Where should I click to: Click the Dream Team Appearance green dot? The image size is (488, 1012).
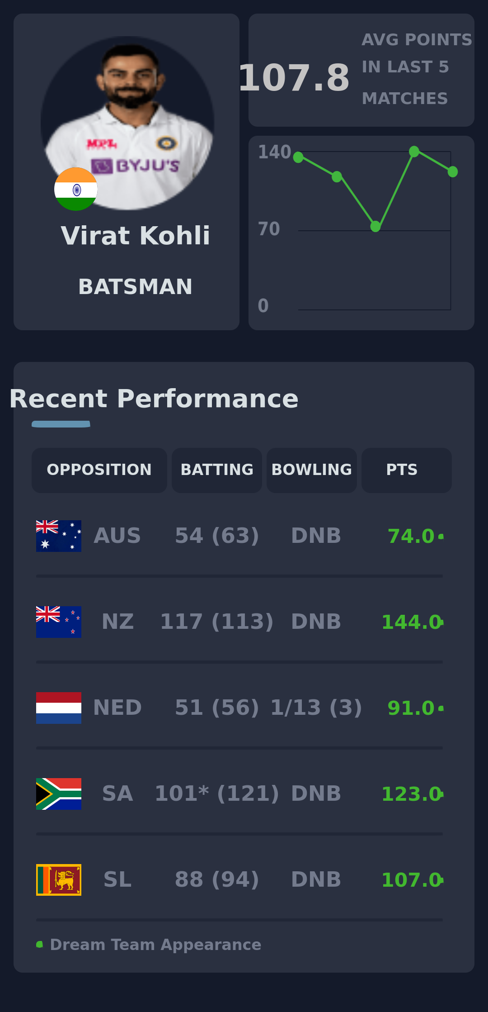[x=40, y=945]
